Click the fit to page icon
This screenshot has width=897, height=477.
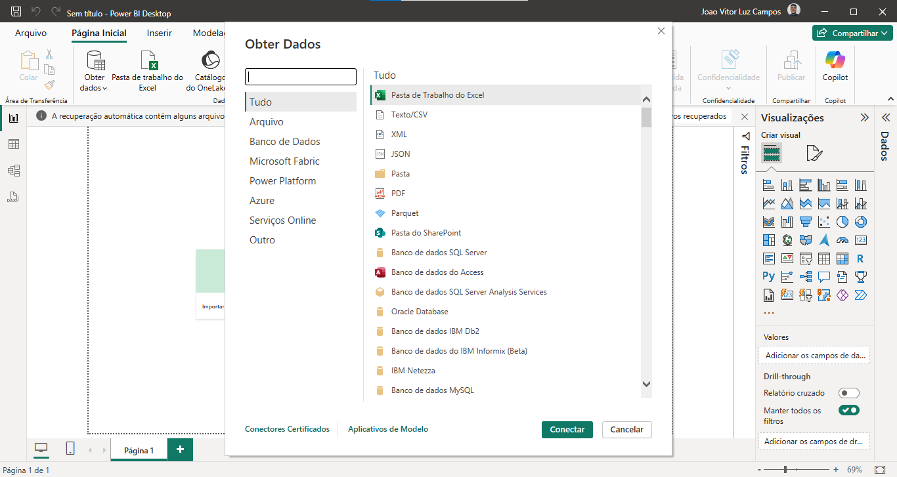881,470
